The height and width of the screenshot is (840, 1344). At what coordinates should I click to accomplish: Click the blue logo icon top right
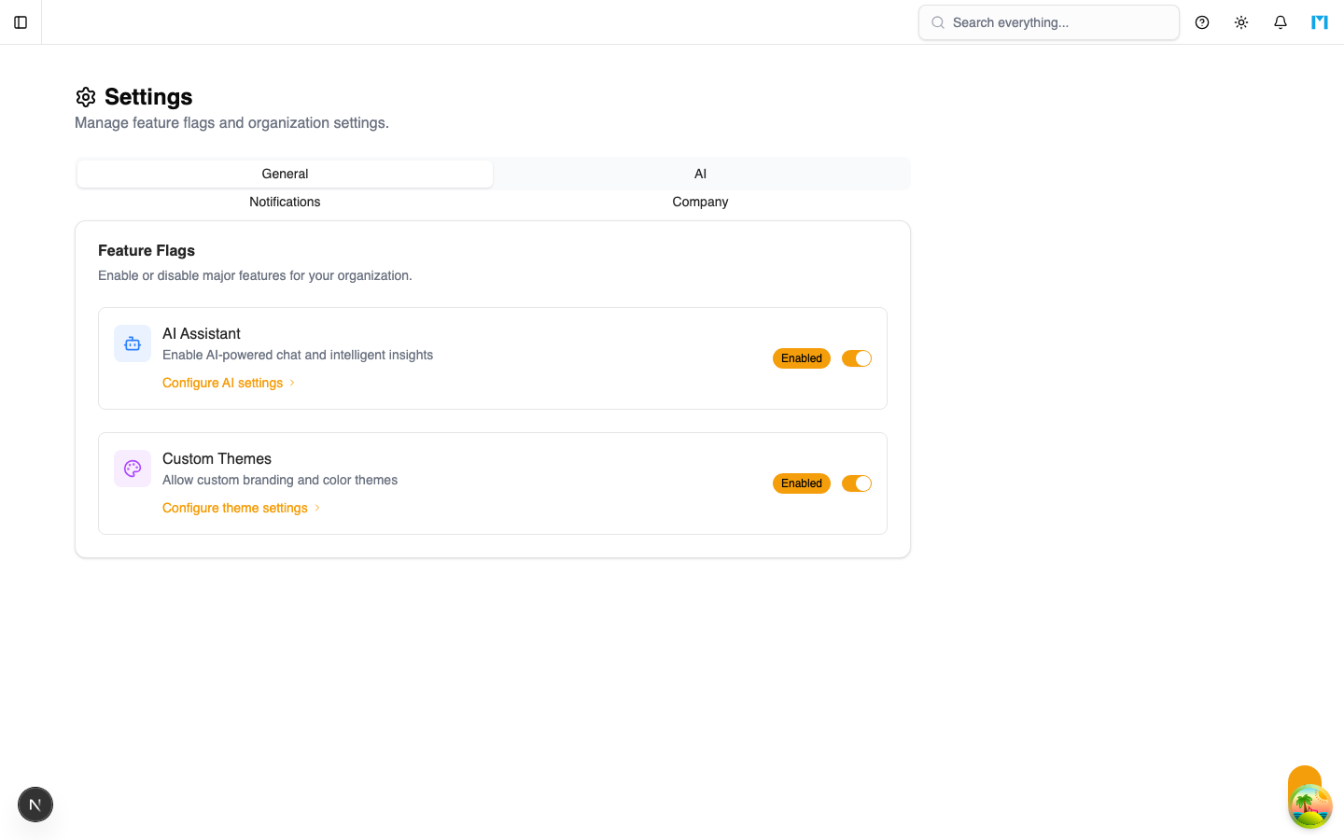pos(1320,22)
